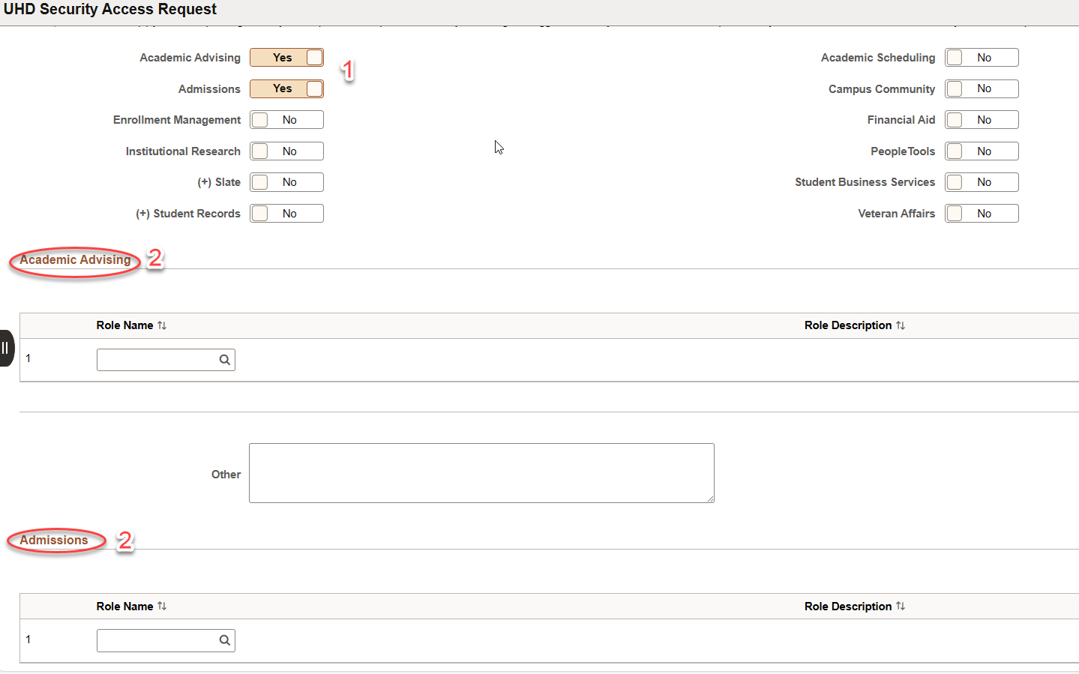The width and height of the screenshot is (1079, 674).
Task: Select the Academic Advising section heading
Action: (x=74, y=259)
